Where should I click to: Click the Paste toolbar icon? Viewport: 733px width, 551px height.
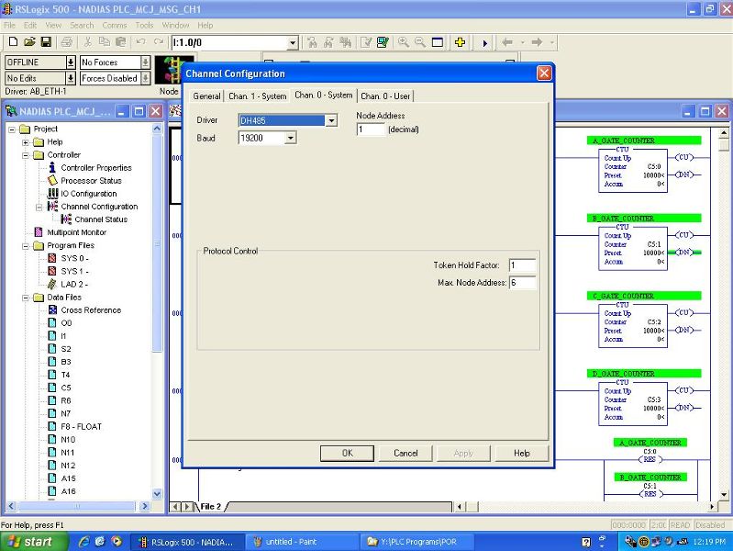pyautogui.click(x=121, y=42)
